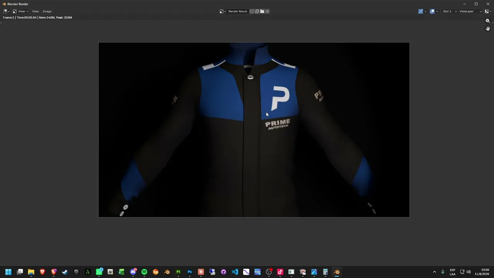Screen dimensions: 494x278
Task: Open Spotify from the taskbar
Action: 144,272
